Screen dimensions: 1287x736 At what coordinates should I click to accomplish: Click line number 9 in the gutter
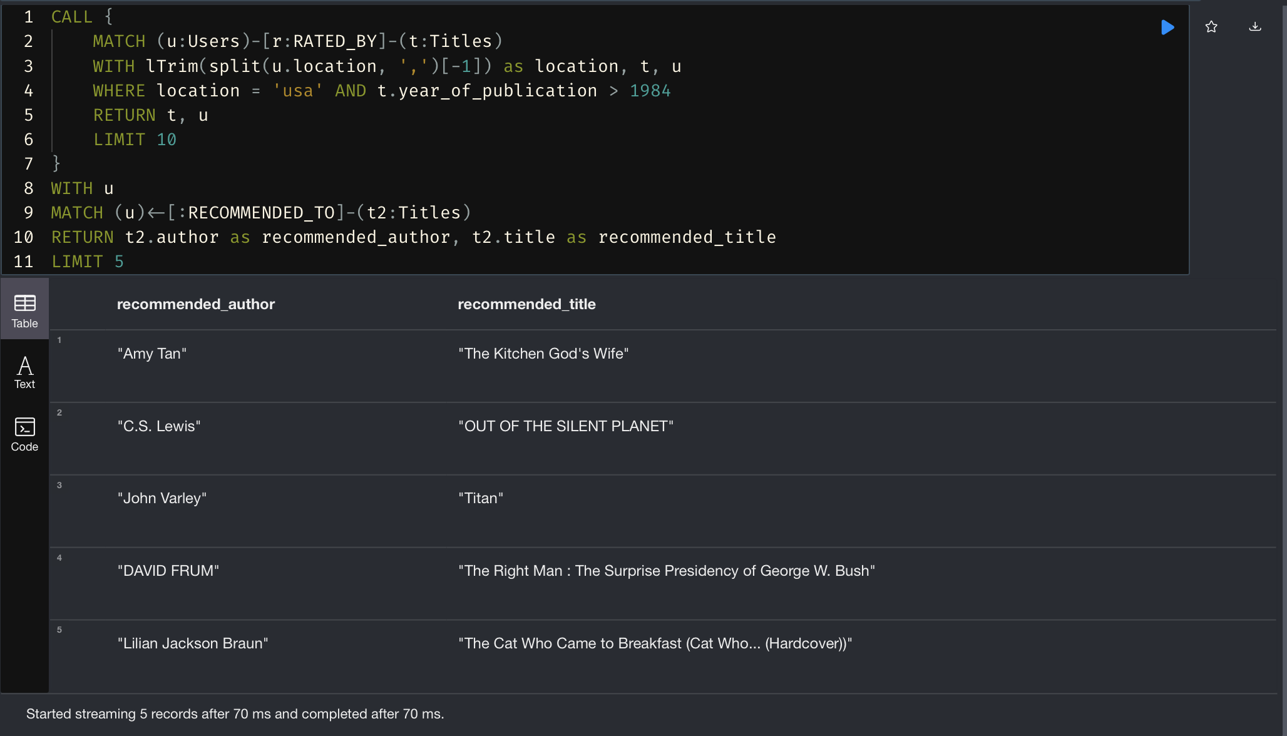coord(28,213)
